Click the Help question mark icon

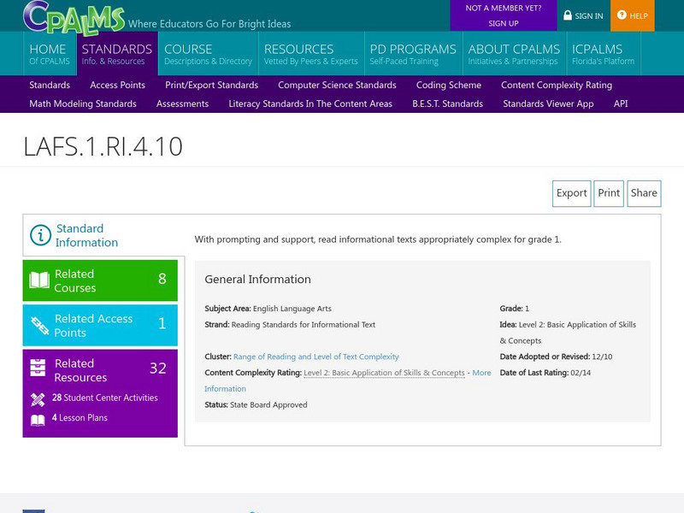(622, 15)
